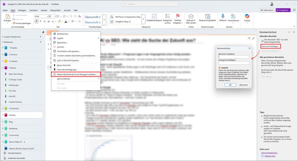The width and height of the screenshot is (298, 161).
Task: Open Outlook-Aufgaben flag dropdown
Action: coord(178,19)
